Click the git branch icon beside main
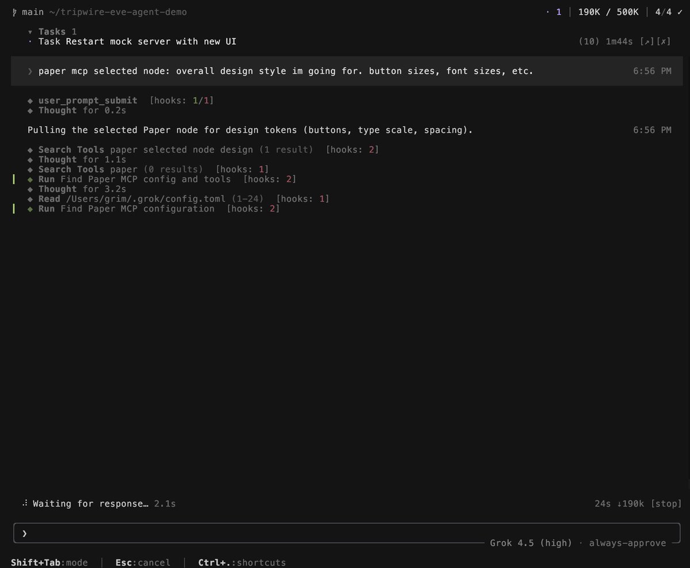Image resolution: width=690 pixels, height=568 pixels. [x=14, y=11]
